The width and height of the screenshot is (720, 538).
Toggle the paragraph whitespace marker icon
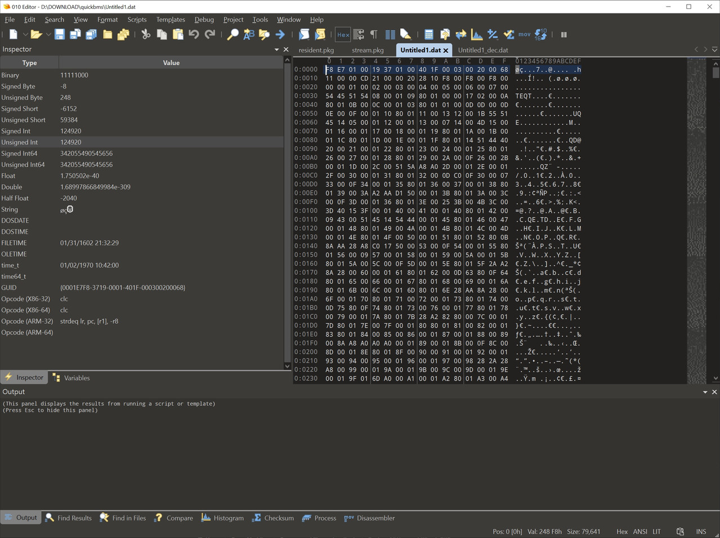click(x=374, y=35)
